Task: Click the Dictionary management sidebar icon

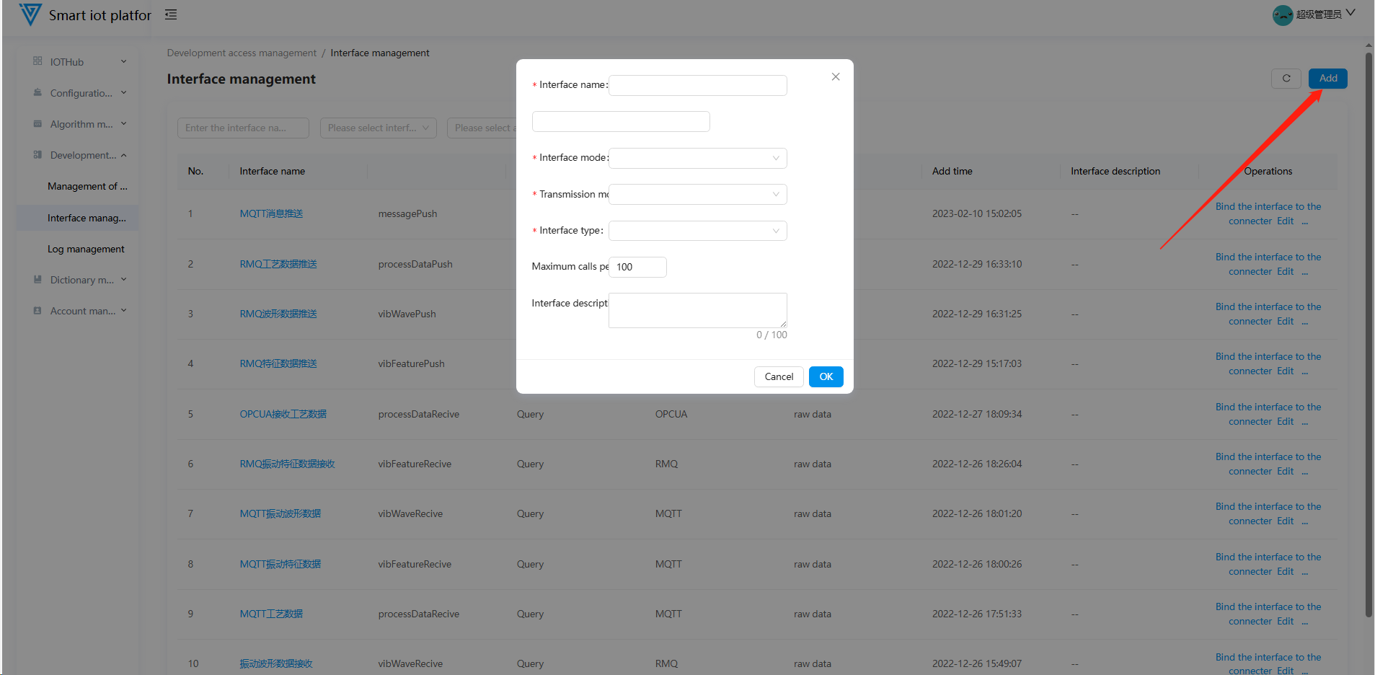Action: click(x=37, y=280)
